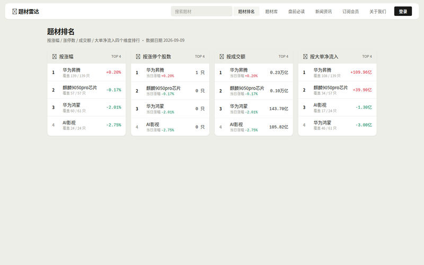Click the -1.30亿 net inflow value
The height and width of the screenshot is (265, 424).
(x=364, y=108)
